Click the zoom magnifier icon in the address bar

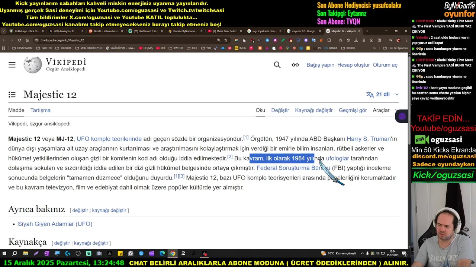(x=219, y=40)
